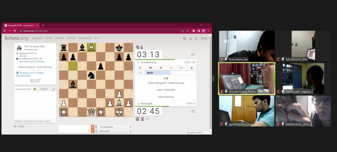This screenshot has width=337, height=152.
Task: Toggle the spectator room chat checkbox
Action: pyautogui.click(x=35, y=89)
